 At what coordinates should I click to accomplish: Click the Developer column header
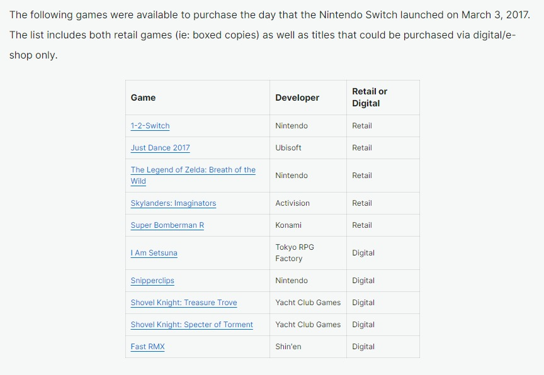(297, 98)
